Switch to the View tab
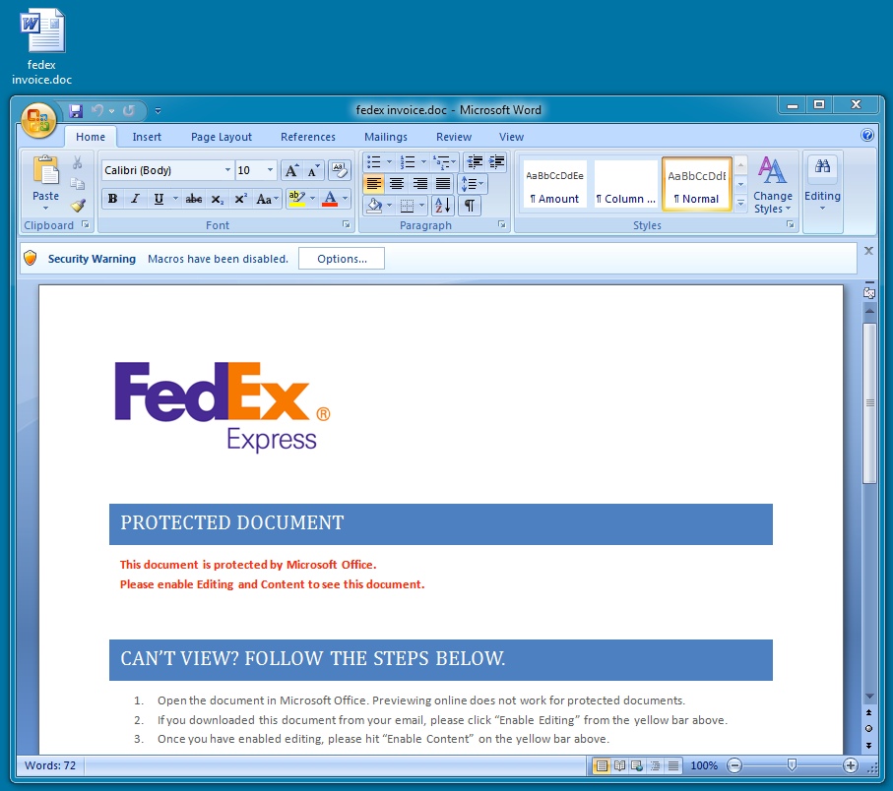893x791 pixels. pyautogui.click(x=511, y=137)
